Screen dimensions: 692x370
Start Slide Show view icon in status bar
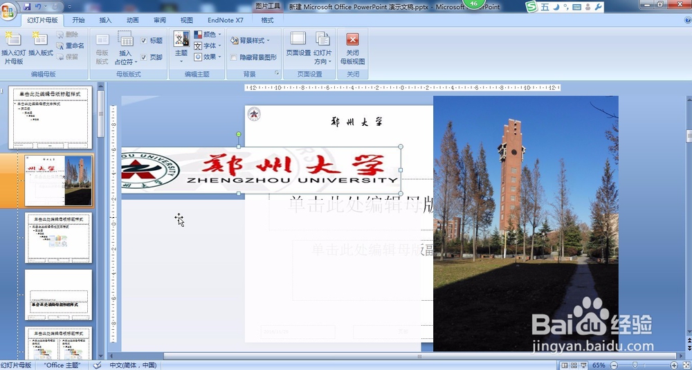(583, 365)
